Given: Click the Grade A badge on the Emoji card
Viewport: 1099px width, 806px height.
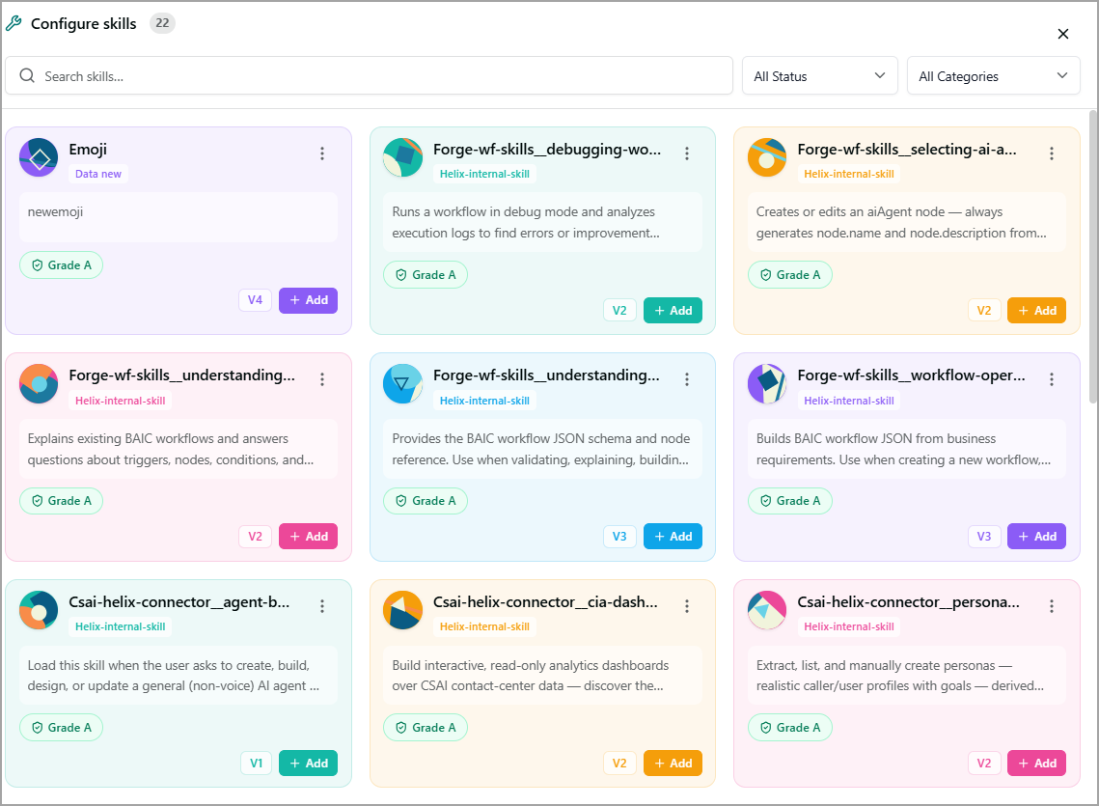Looking at the screenshot, I should tap(61, 265).
